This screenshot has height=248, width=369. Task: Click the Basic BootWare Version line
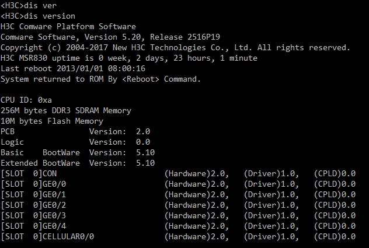pyautogui.click(x=77, y=152)
